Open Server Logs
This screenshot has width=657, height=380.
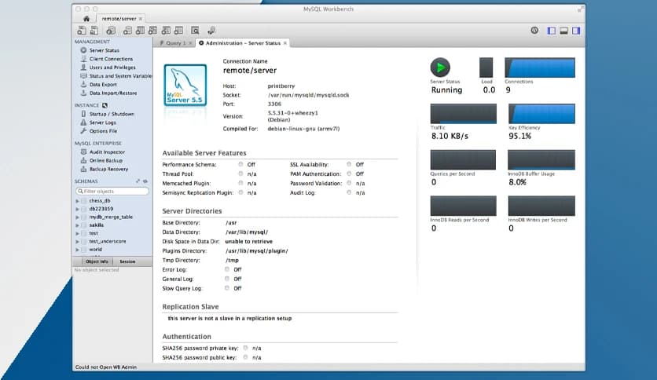click(103, 122)
